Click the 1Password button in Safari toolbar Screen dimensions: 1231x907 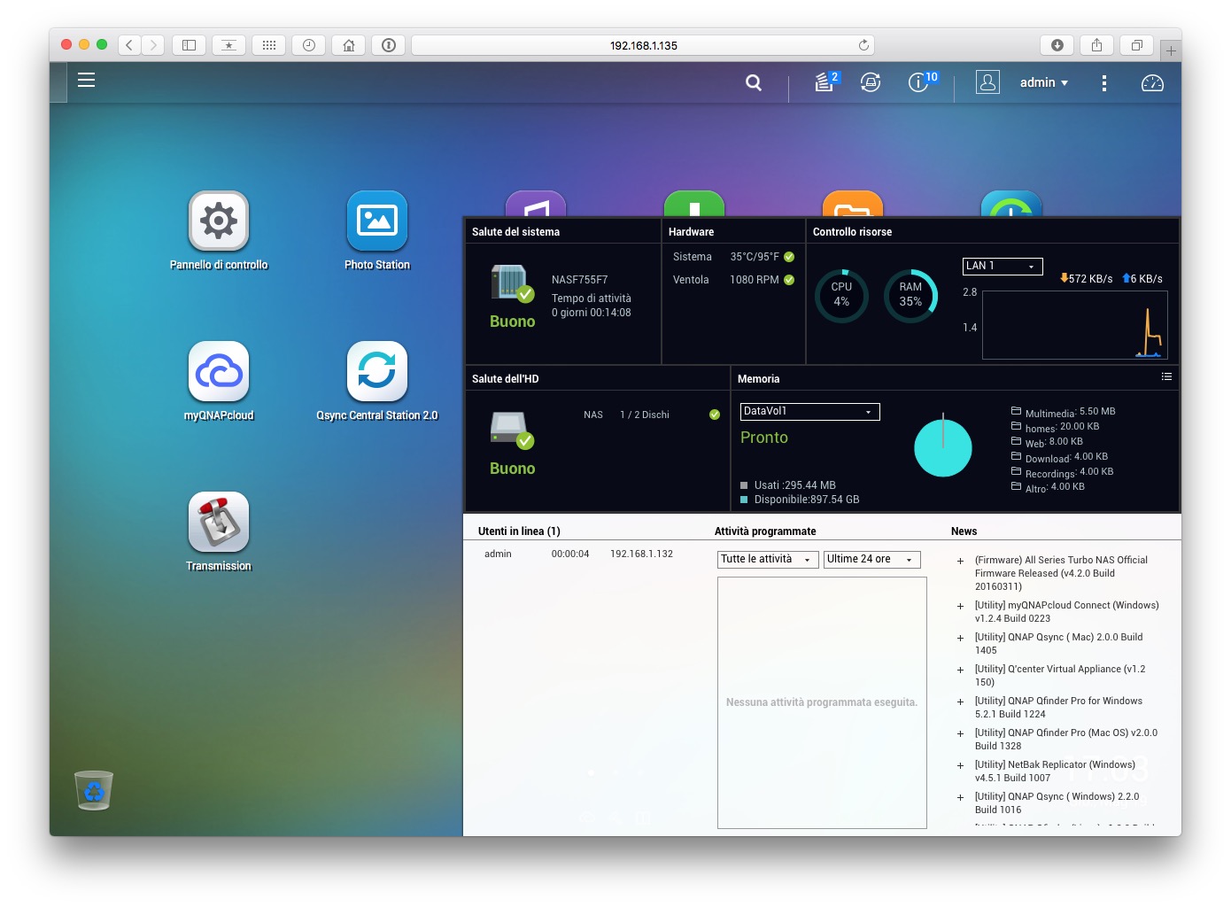click(389, 45)
